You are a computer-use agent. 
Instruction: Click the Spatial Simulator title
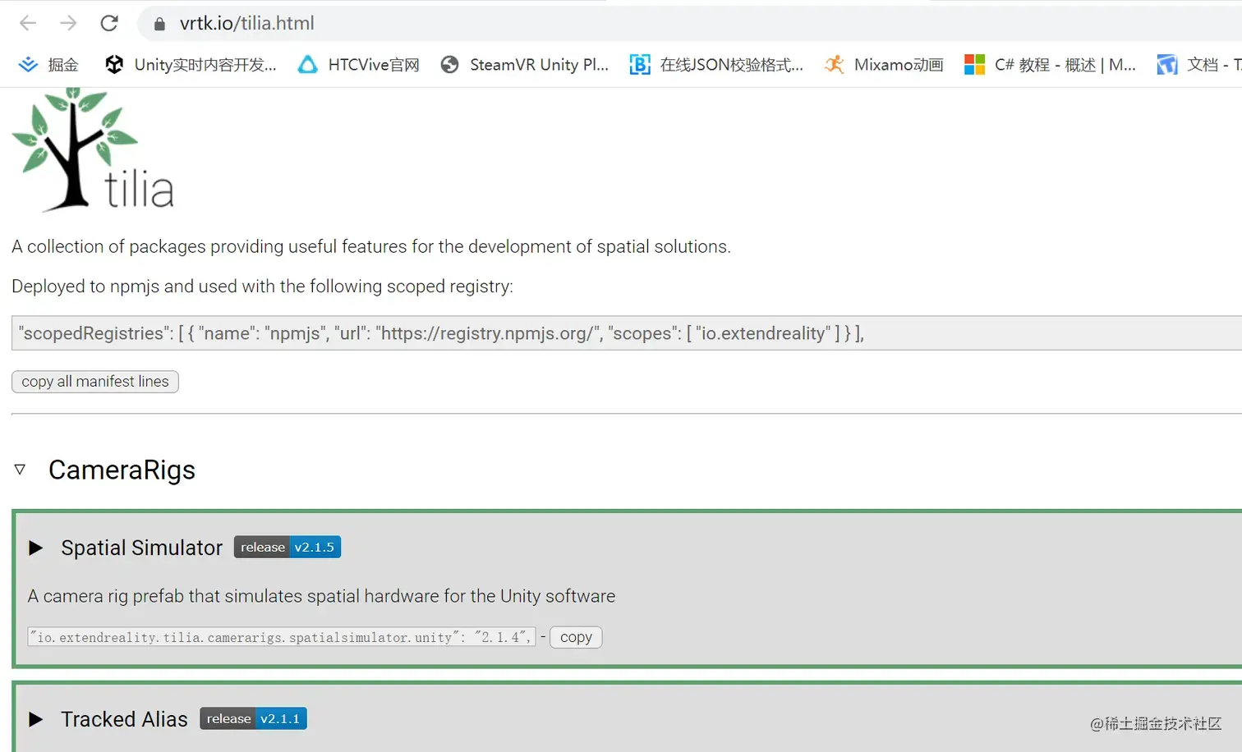click(141, 548)
